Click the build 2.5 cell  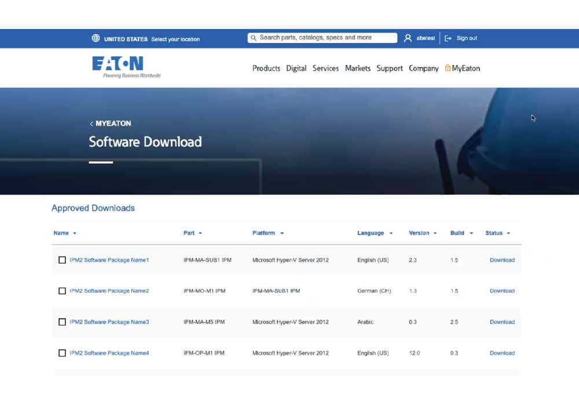point(454,322)
